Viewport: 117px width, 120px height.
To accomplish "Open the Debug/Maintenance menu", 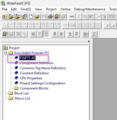I will pyautogui.click(x=90, y=9).
